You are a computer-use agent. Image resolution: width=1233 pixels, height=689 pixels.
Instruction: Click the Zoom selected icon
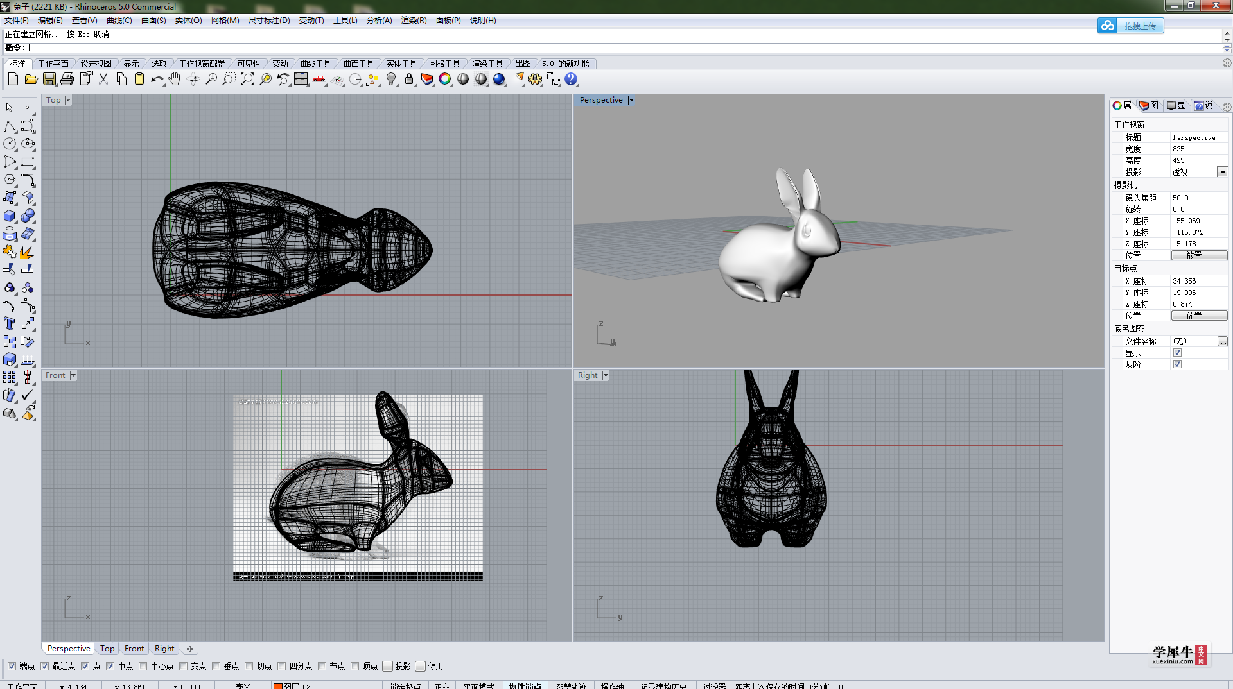(265, 80)
